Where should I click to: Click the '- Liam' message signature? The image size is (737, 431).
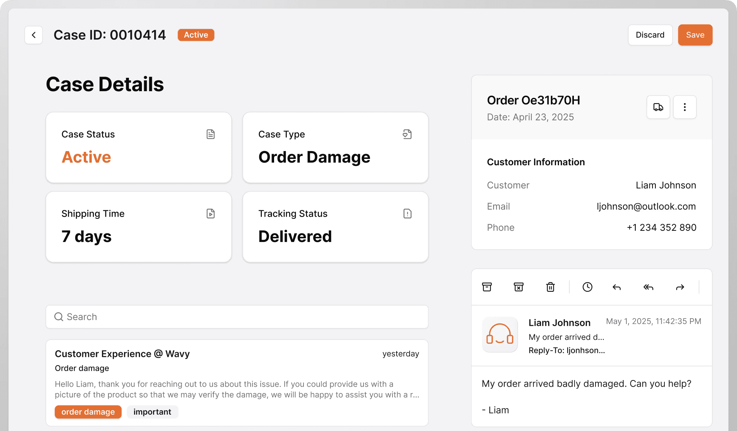coord(495,410)
